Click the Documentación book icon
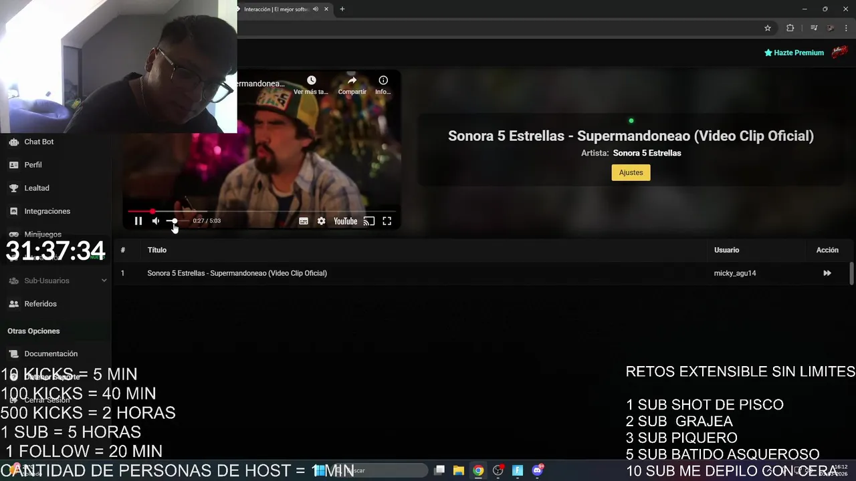 (x=13, y=354)
